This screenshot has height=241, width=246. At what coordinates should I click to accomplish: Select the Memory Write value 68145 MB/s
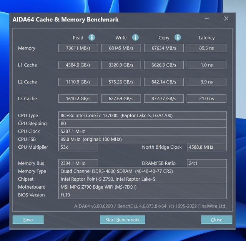point(121,48)
